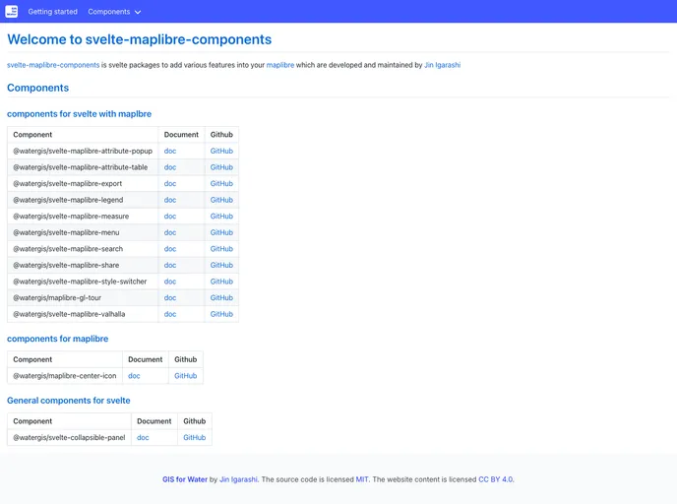Click 'Welcome to svelte-maplibre-components' heading
This screenshot has width=677, height=504.
click(x=140, y=39)
